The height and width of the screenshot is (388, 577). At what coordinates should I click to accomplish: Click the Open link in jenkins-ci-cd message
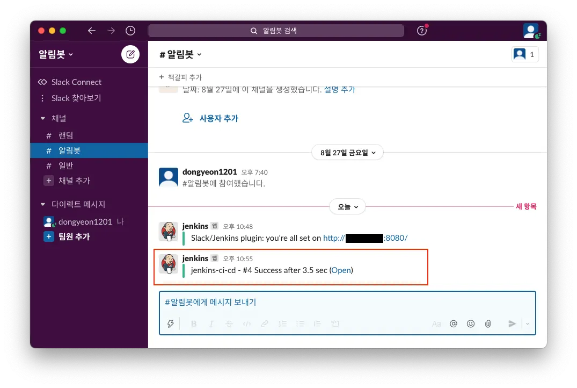coord(341,270)
